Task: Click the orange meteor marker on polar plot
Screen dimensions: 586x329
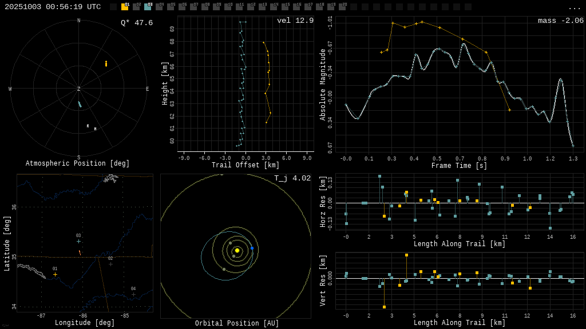Action: coord(106,64)
